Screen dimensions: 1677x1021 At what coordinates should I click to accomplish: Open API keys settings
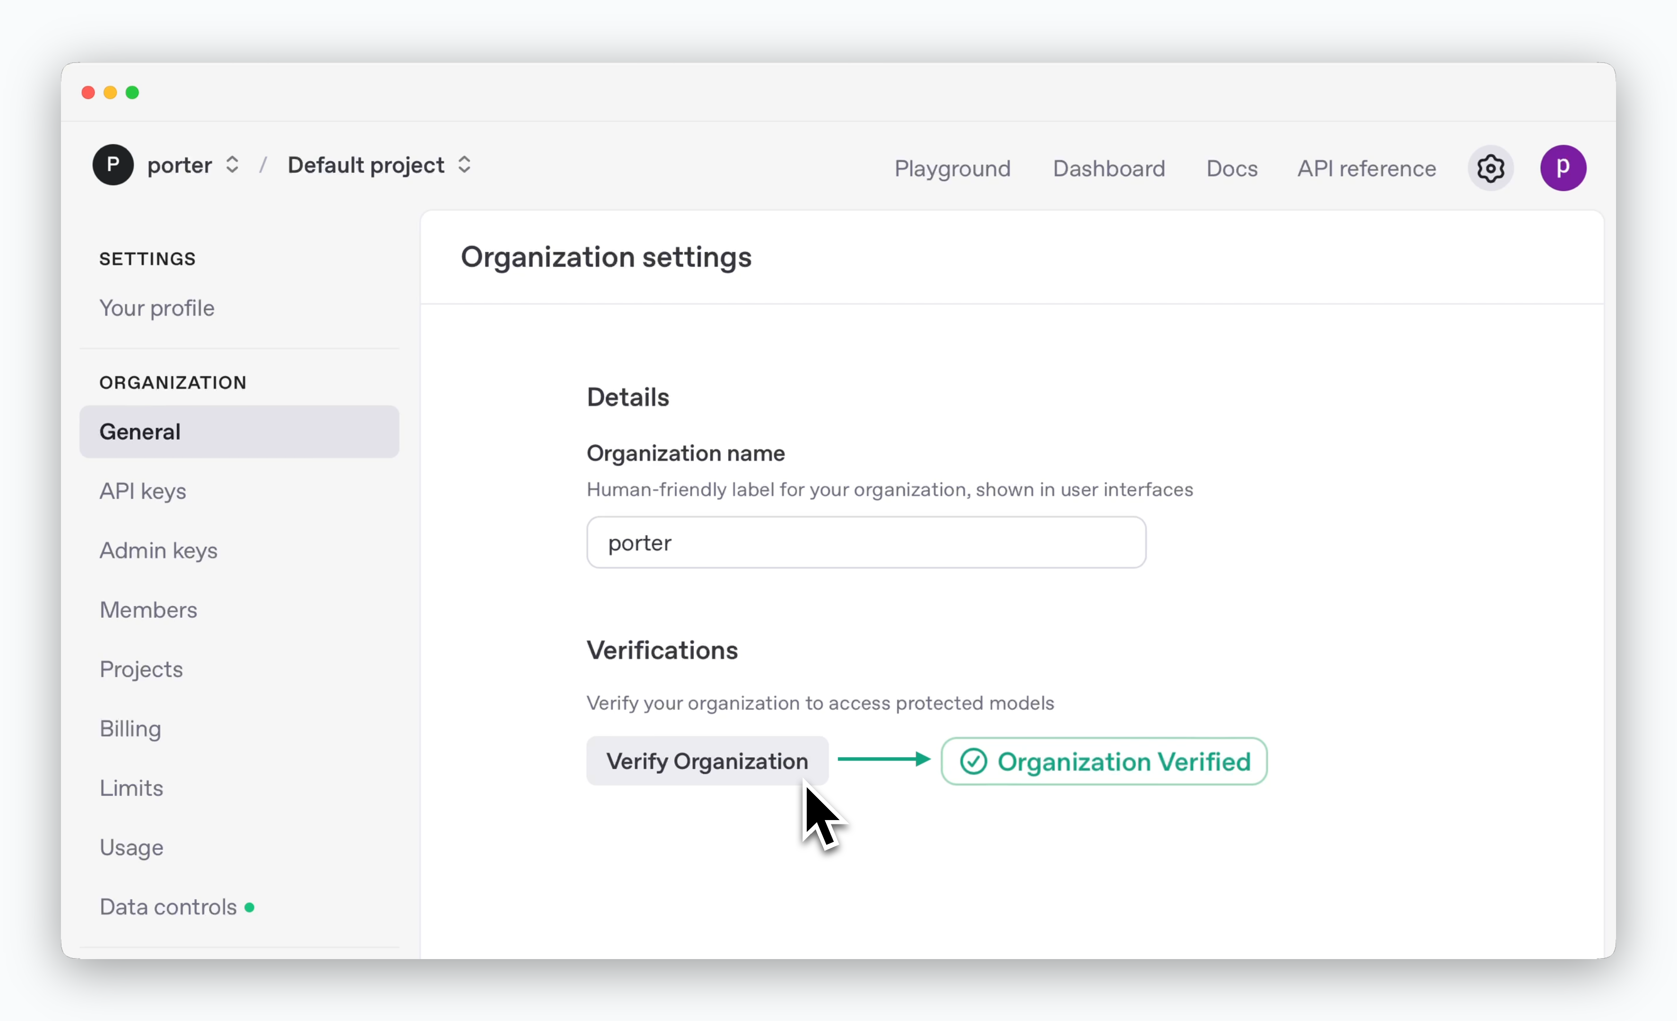pyautogui.click(x=143, y=491)
